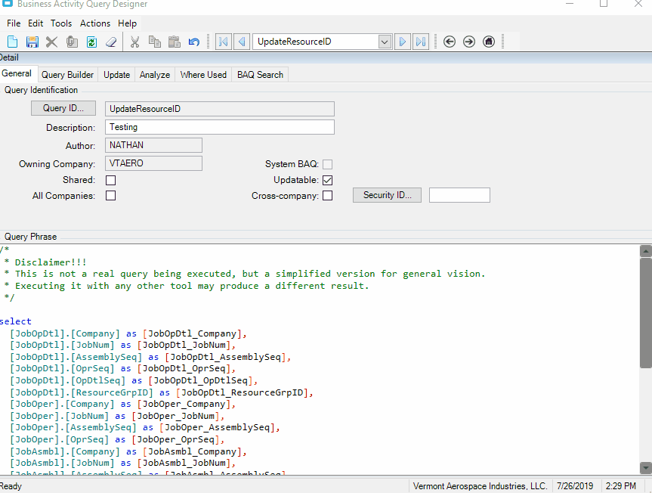Open the BAQ Search tab
This screenshot has height=493, width=652.
pos(260,75)
